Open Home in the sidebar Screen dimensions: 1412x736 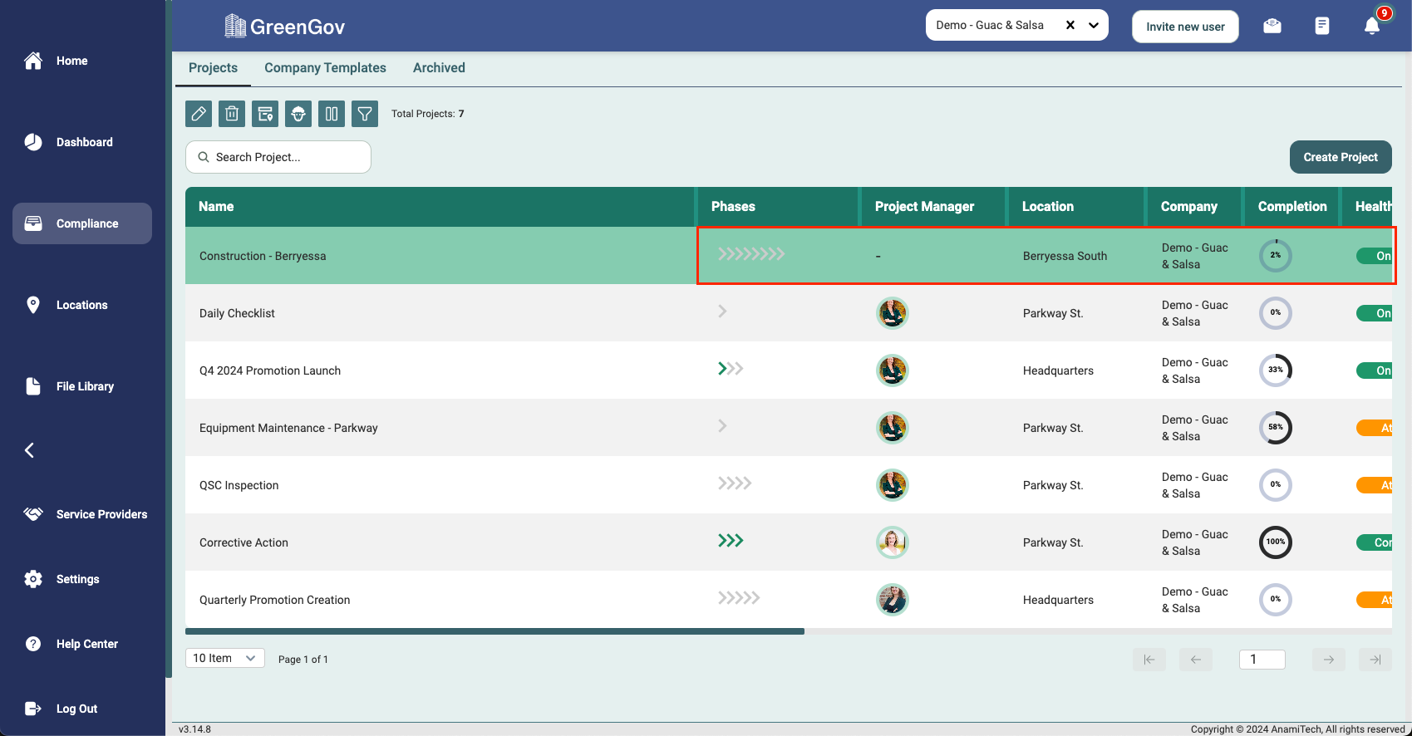82,61
